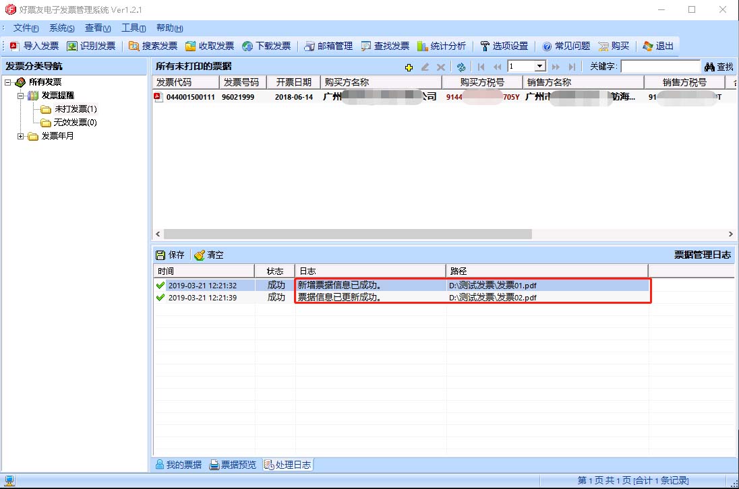Switch to 票据预览 tab
This screenshot has height=489, width=739.
[x=233, y=465]
